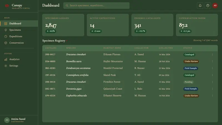Click the Cataloged badge for DRB-0417
The height and width of the screenshot is (125, 222).
click(x=189, y=54)
